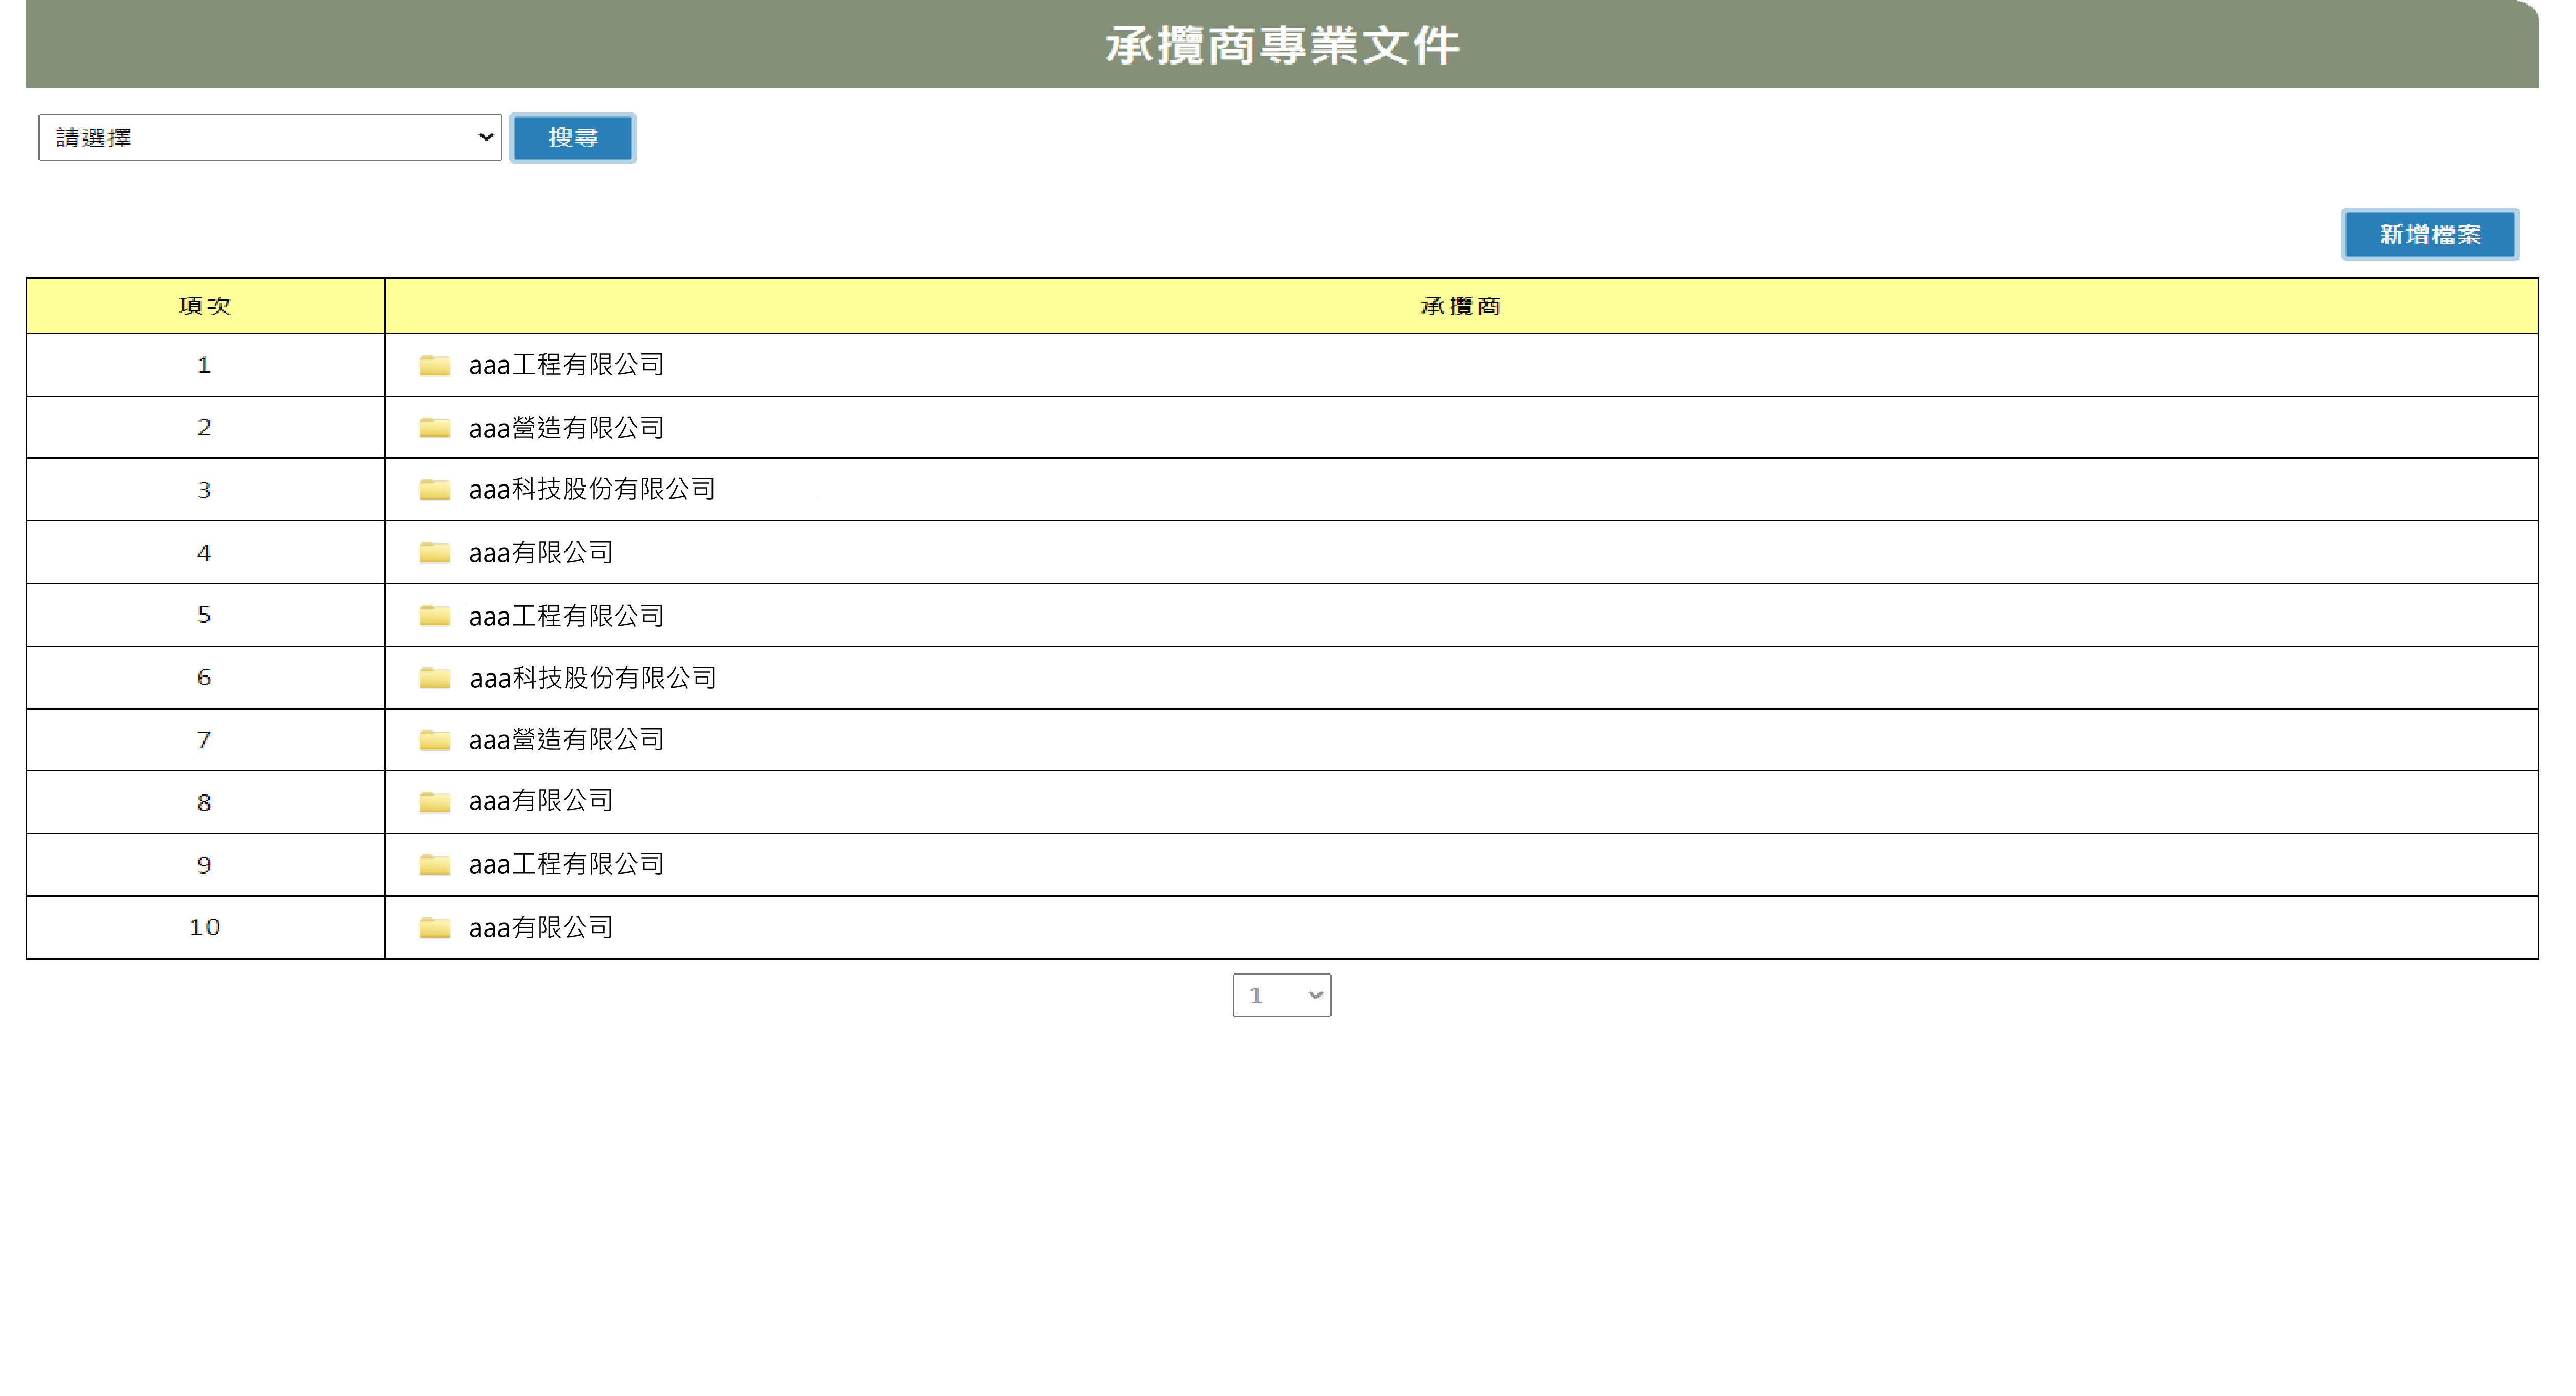The height and width of the screenshot is (1396, 2576).
Task: Open folder icon in row 4
Action: pos(434,552)
